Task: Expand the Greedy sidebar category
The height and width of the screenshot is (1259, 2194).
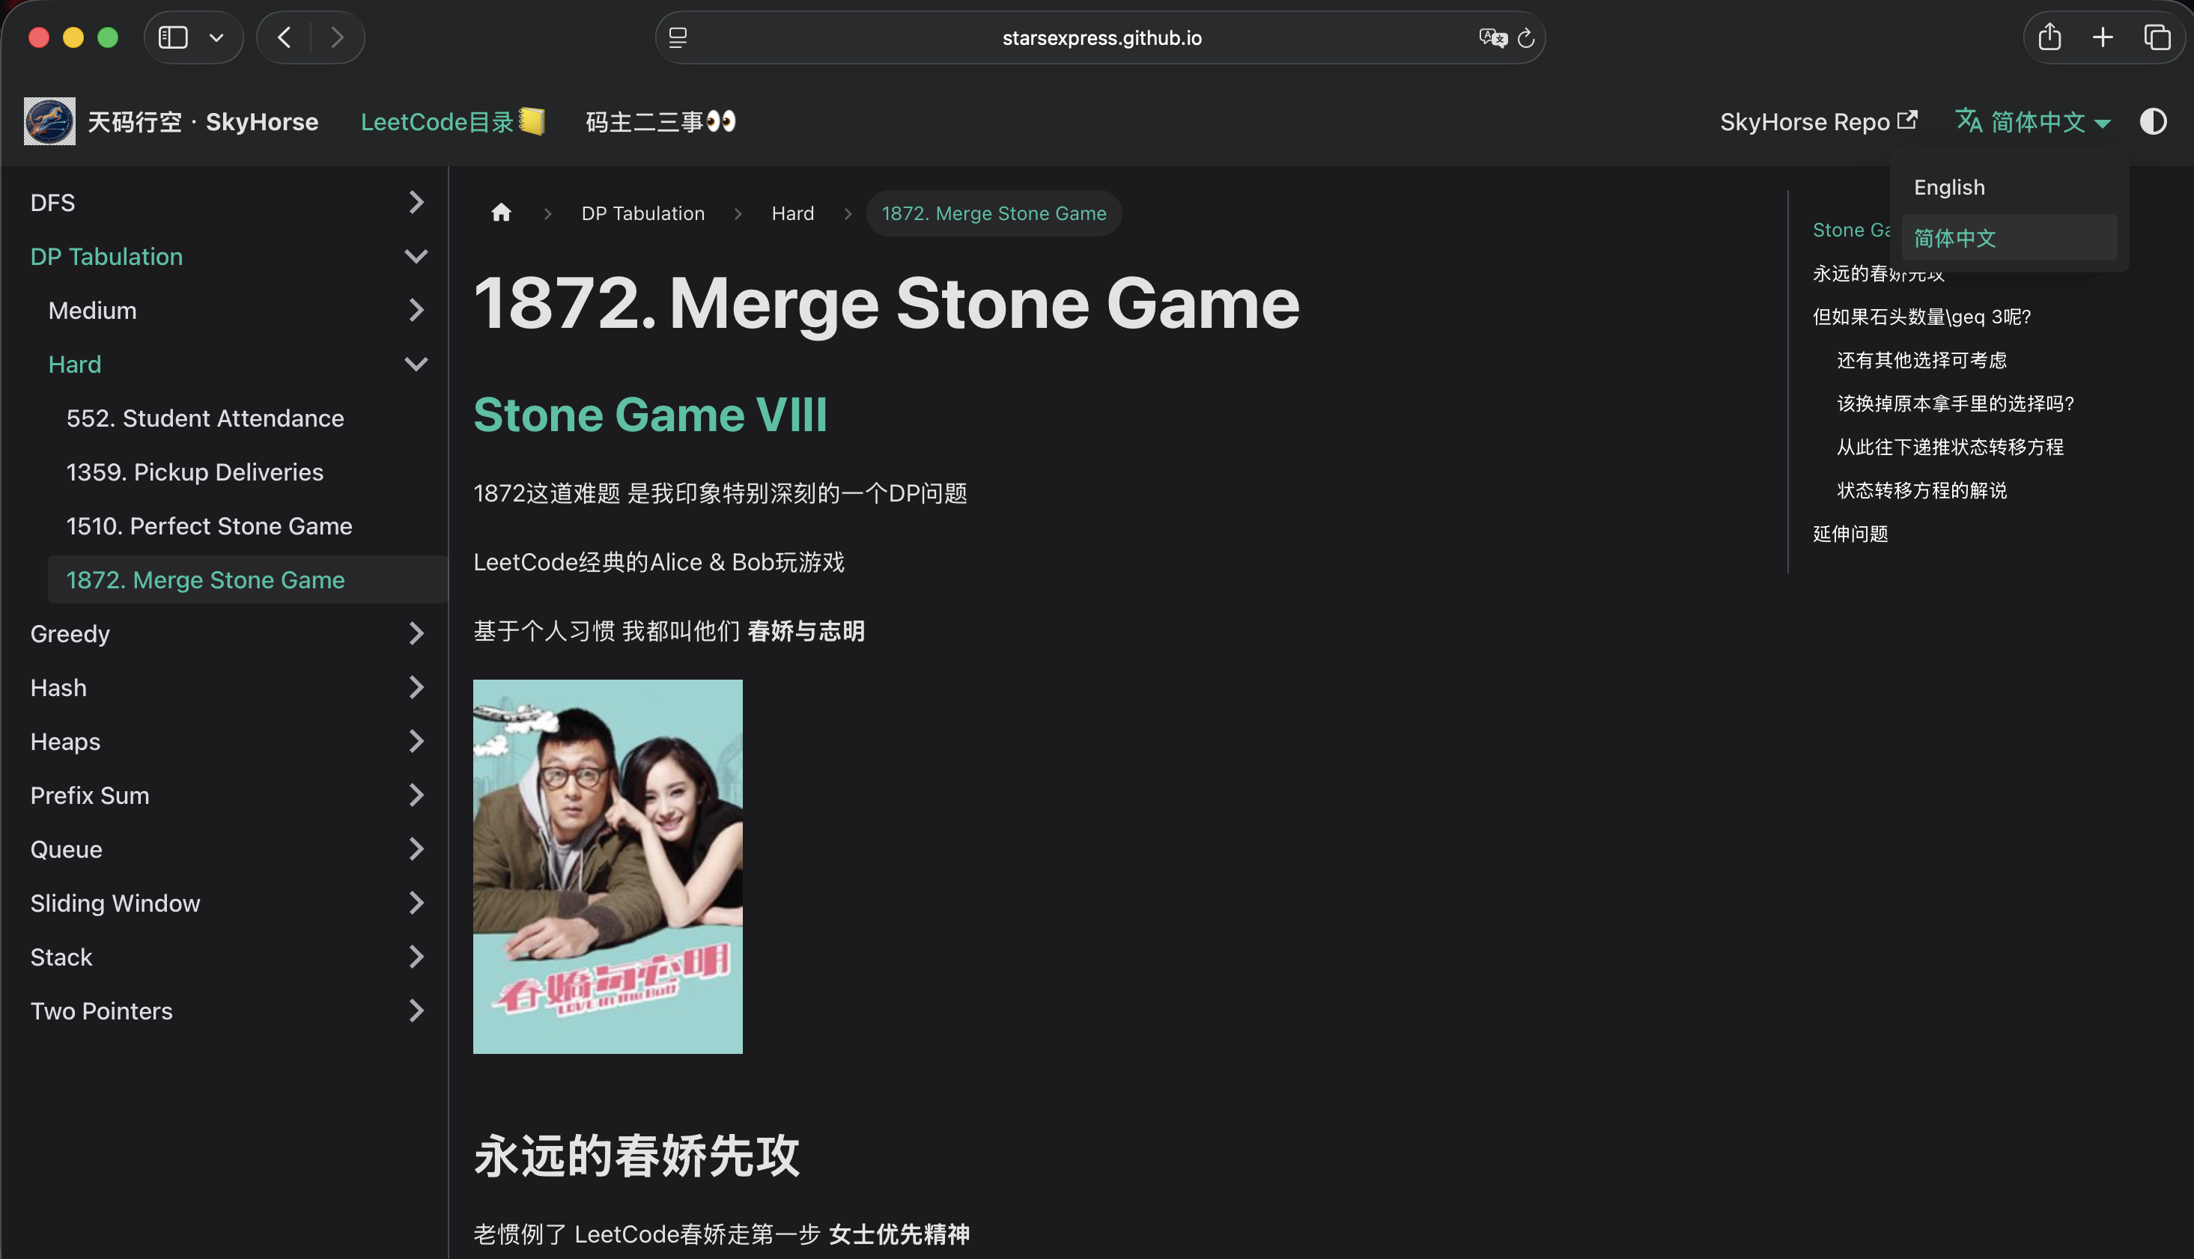Action: (x=416, y=634)
